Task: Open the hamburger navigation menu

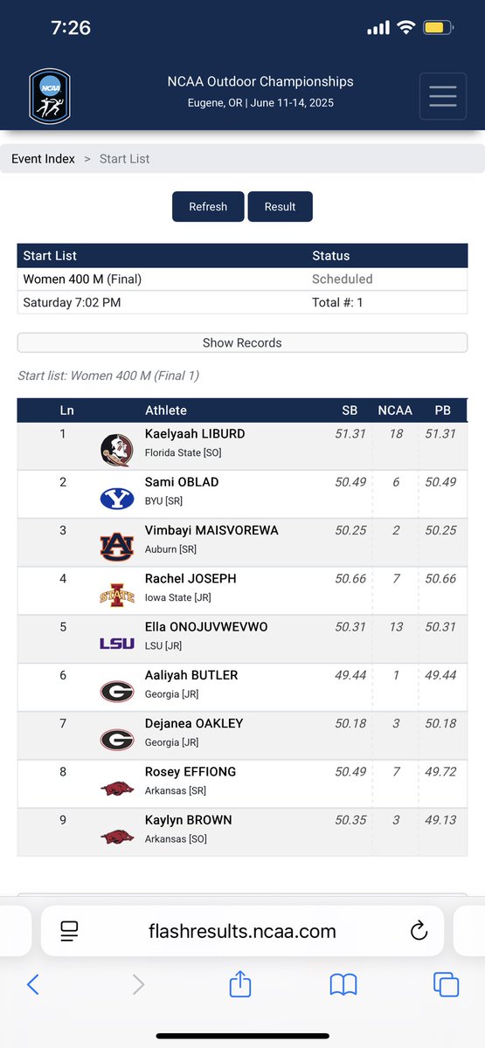Action: coord(443,96)
